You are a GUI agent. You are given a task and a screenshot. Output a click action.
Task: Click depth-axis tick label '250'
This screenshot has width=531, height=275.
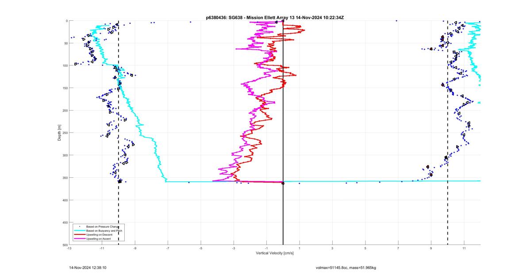click(x=65, y=133)
